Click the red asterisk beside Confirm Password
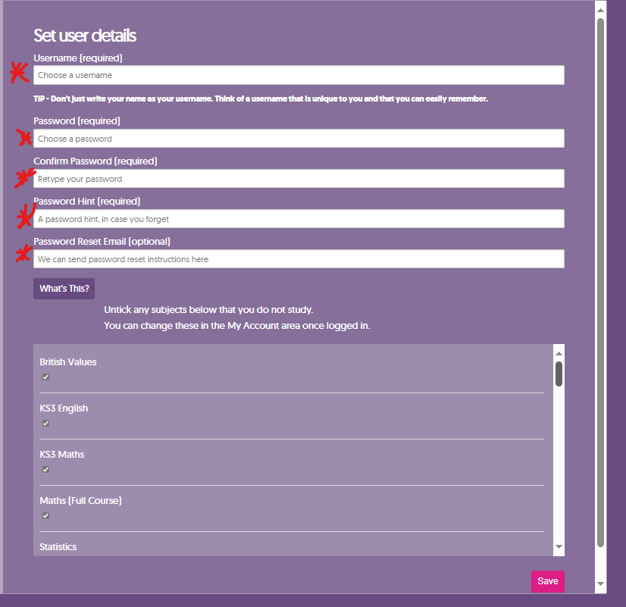 [x=23, y=177]
